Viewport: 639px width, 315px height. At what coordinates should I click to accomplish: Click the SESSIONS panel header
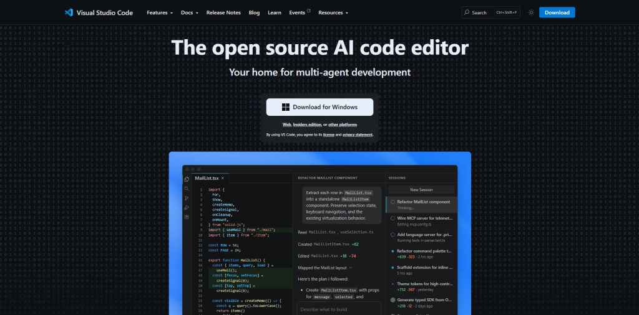397,178
